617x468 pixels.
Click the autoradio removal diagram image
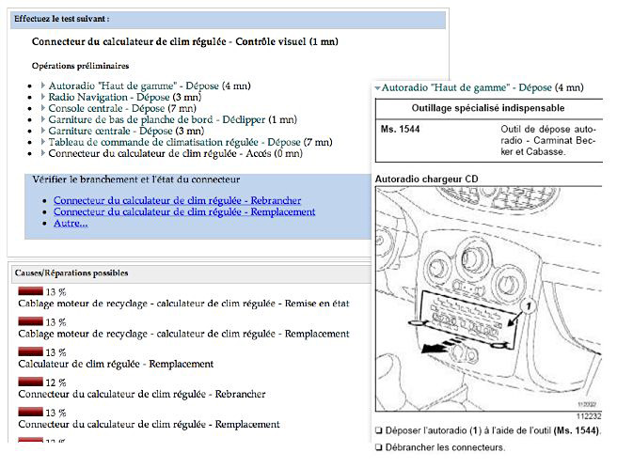click(x=487, y=296)
